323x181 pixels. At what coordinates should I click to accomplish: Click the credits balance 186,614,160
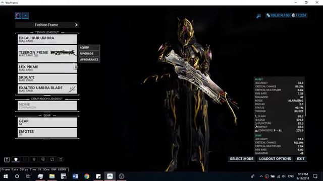coord(278,16)
